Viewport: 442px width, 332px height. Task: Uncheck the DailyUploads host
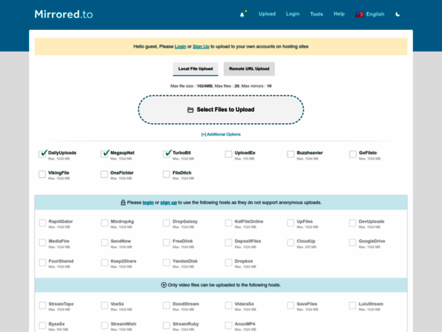tap(42, 154)
